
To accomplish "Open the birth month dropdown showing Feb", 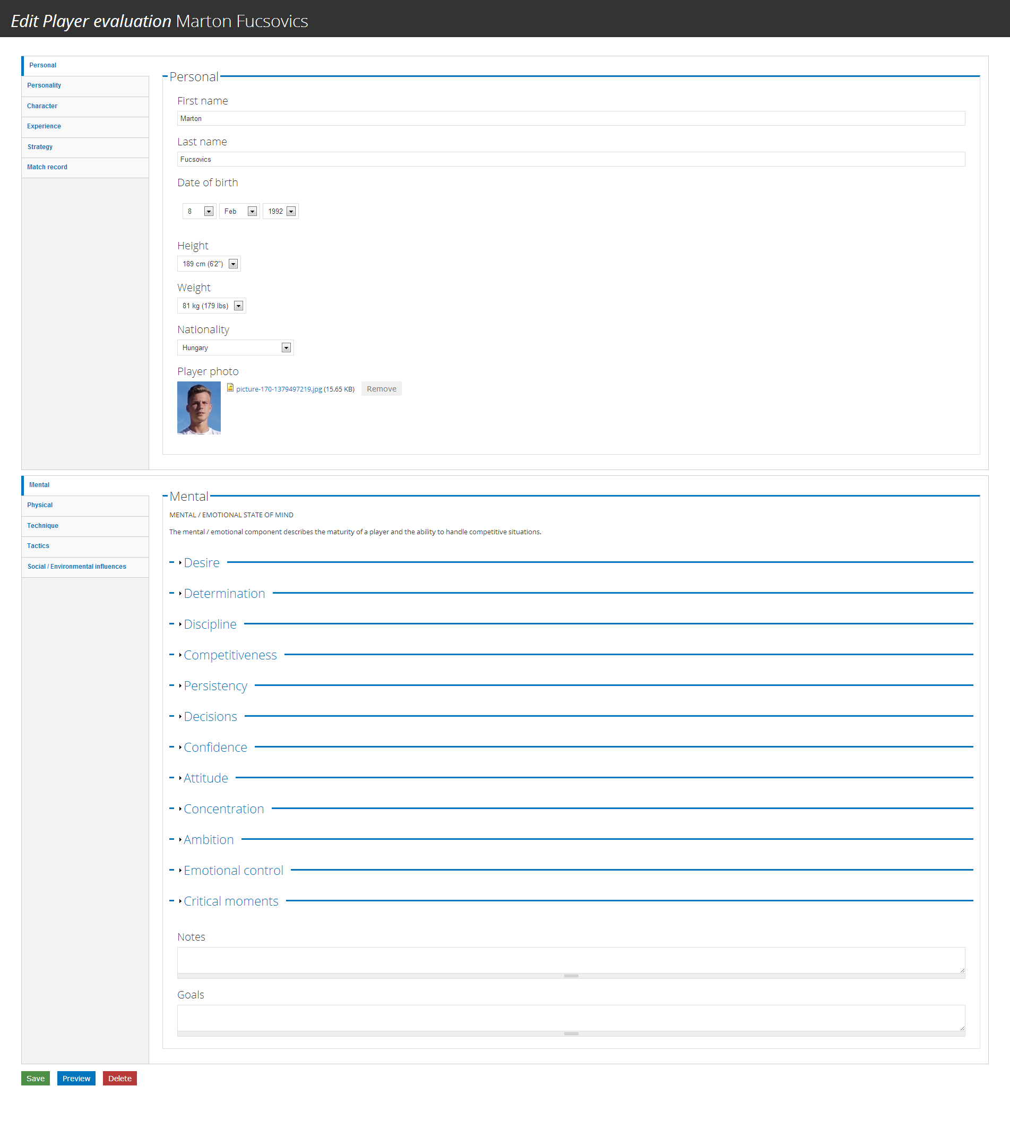I will click(239, 211).
